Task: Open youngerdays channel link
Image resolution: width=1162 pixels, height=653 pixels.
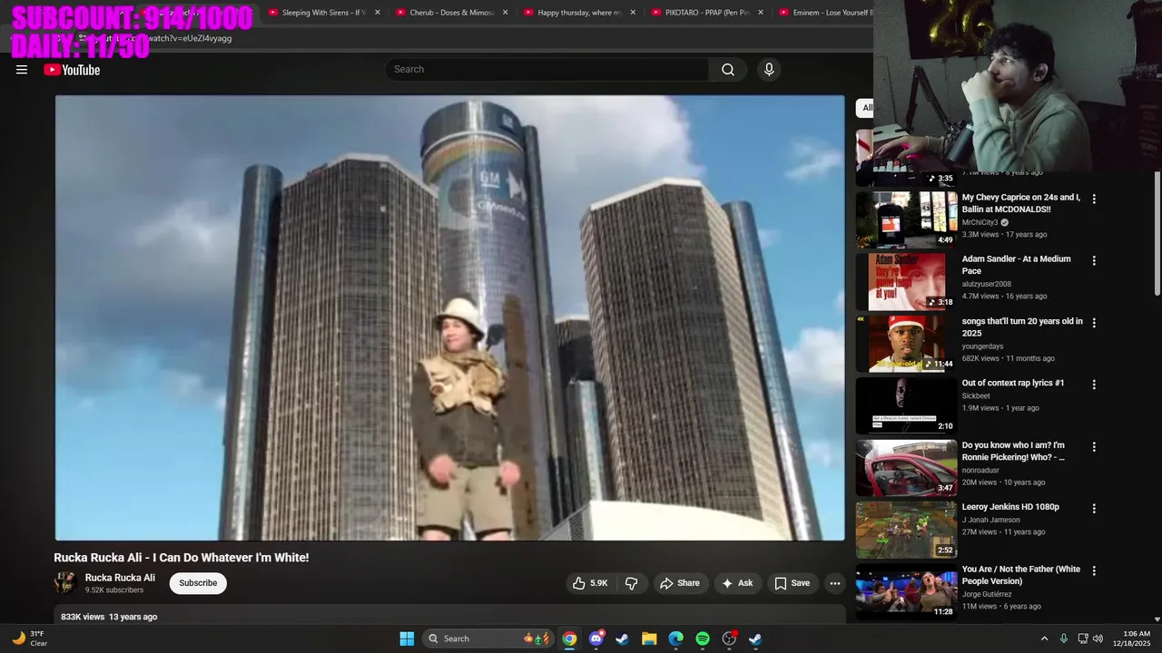Action: [x=983, y=346]
